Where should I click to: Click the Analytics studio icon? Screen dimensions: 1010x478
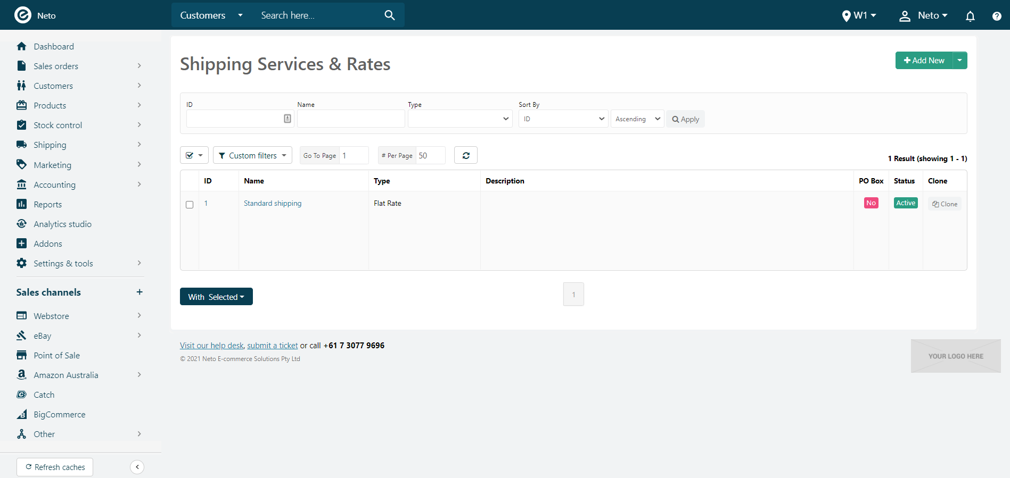21,224
